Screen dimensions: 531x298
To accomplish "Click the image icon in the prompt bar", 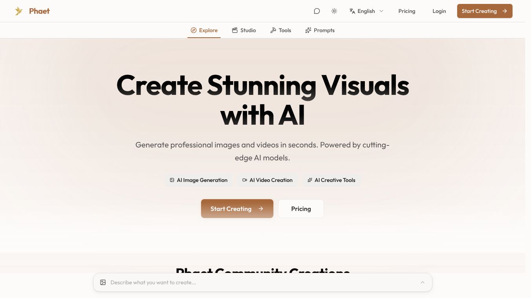I will pyautogui.click(x=103, y=282).
